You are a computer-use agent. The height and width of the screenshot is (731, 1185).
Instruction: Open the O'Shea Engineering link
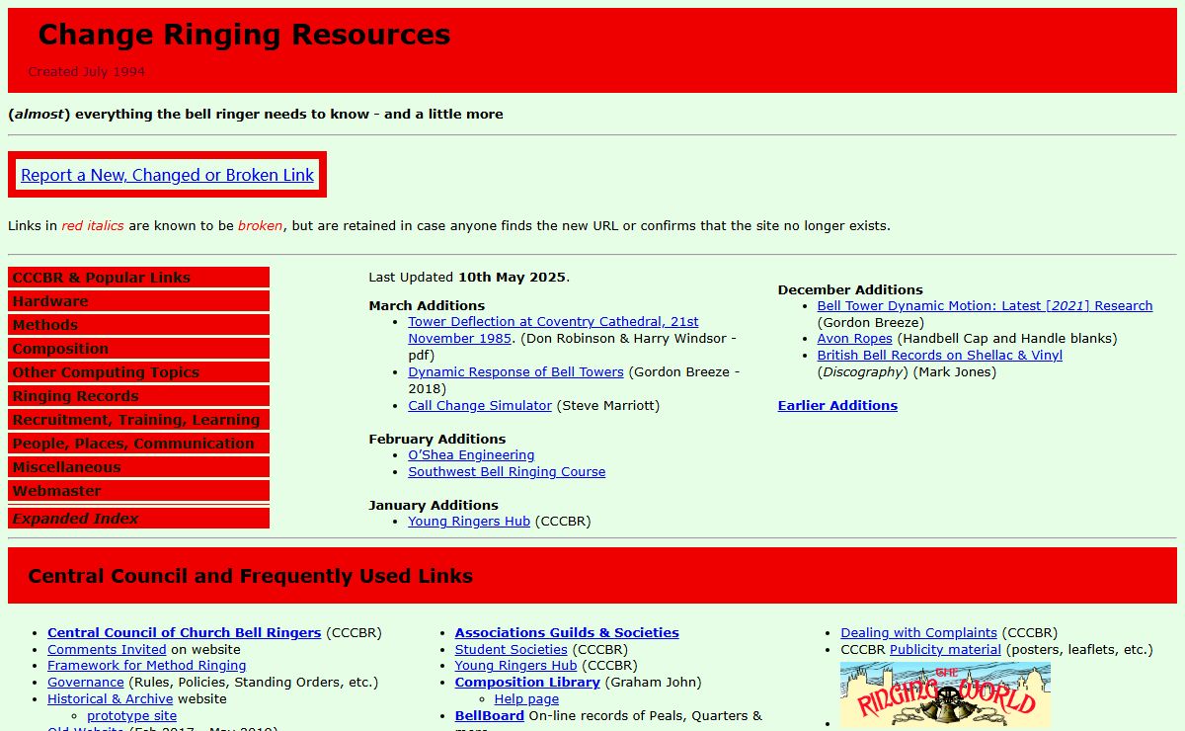click(x=471, y=454)
